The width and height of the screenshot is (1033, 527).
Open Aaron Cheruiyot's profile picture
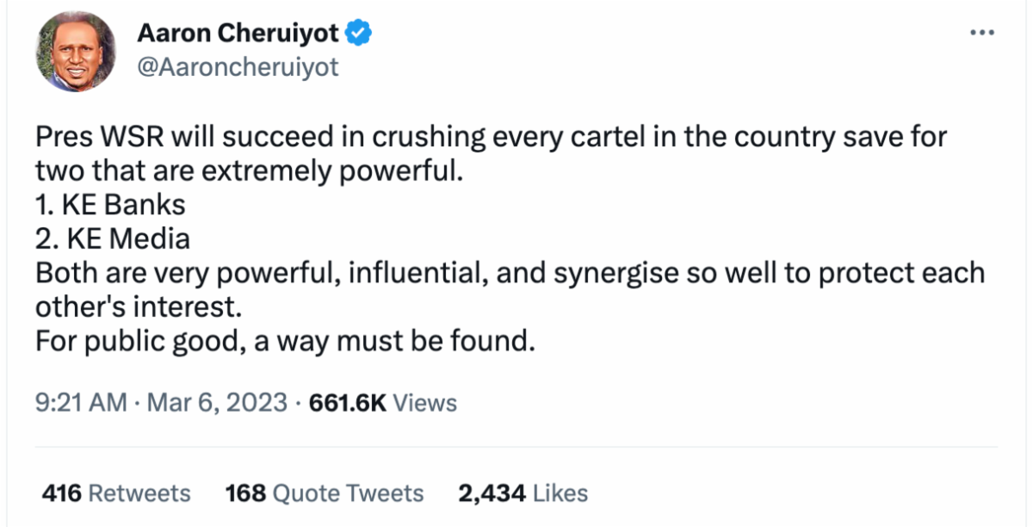point(76,52)
